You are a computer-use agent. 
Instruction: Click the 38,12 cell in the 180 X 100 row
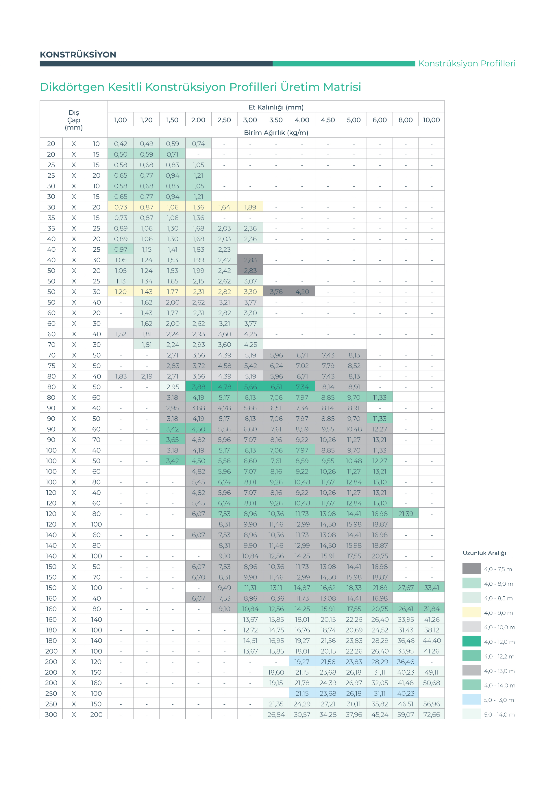[x=432, y=630]
